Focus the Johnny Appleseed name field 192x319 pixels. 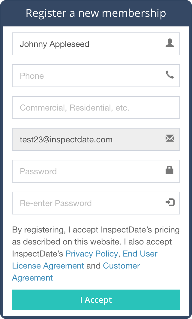click(x=87, y=44)
